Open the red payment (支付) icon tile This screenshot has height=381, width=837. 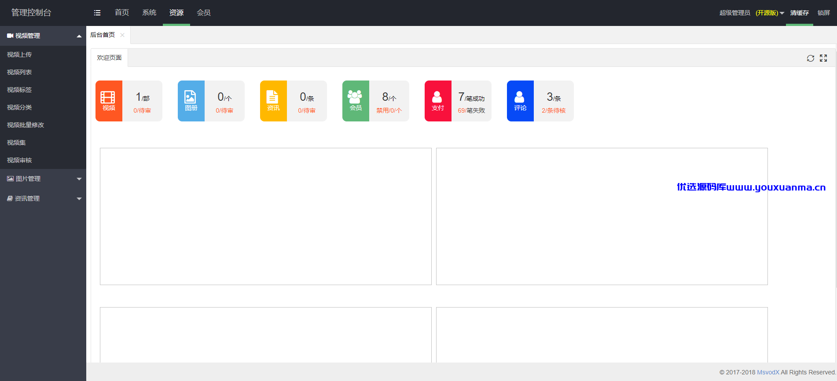point(438,101)
